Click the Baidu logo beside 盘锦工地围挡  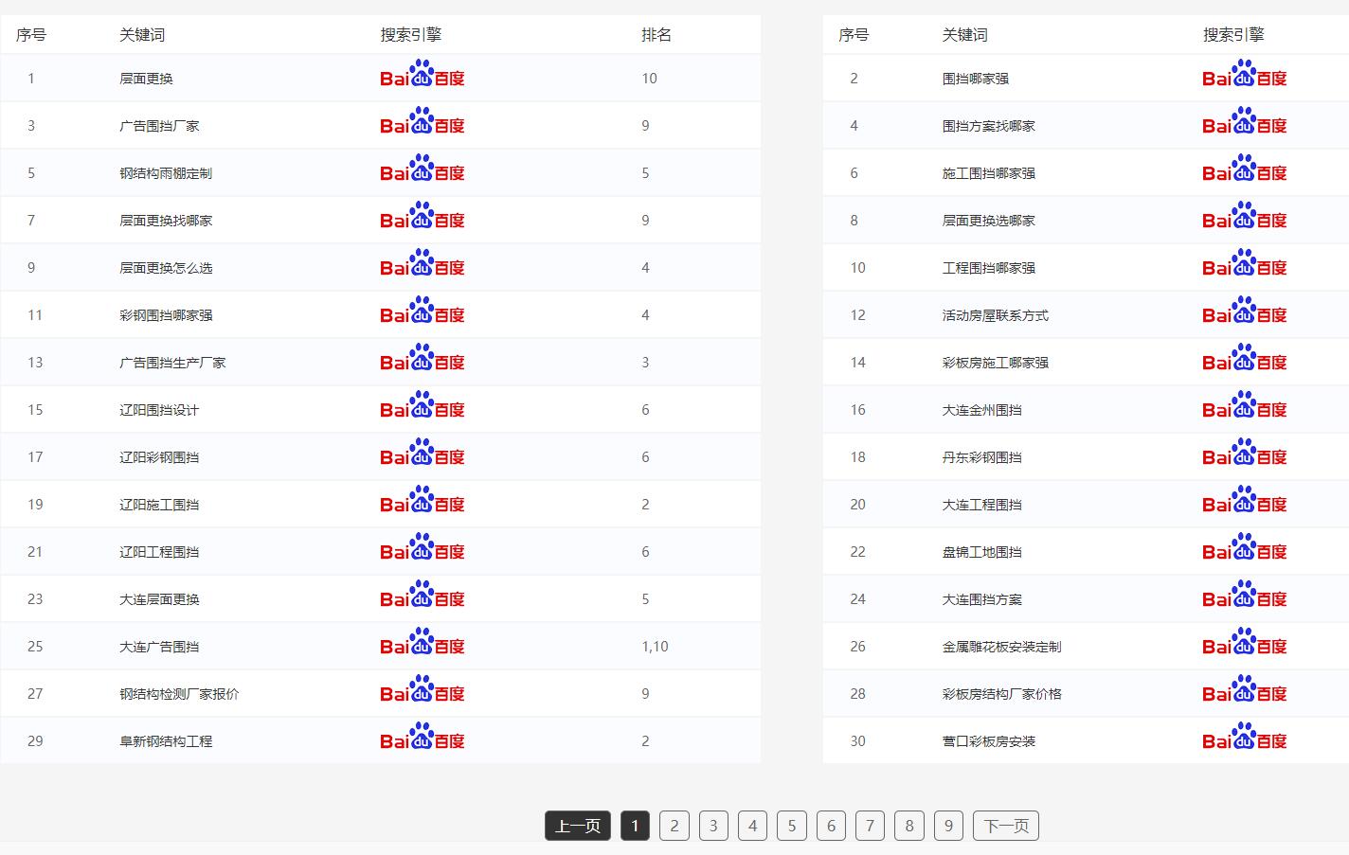(1245, 547)
